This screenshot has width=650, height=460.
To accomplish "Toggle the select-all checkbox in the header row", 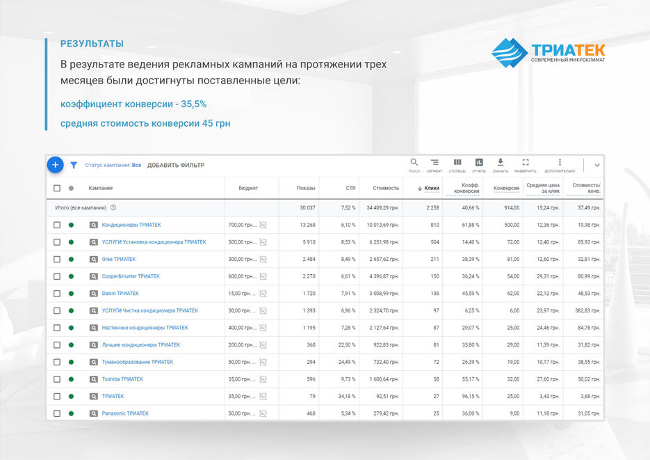I will [x=57, y=188].
